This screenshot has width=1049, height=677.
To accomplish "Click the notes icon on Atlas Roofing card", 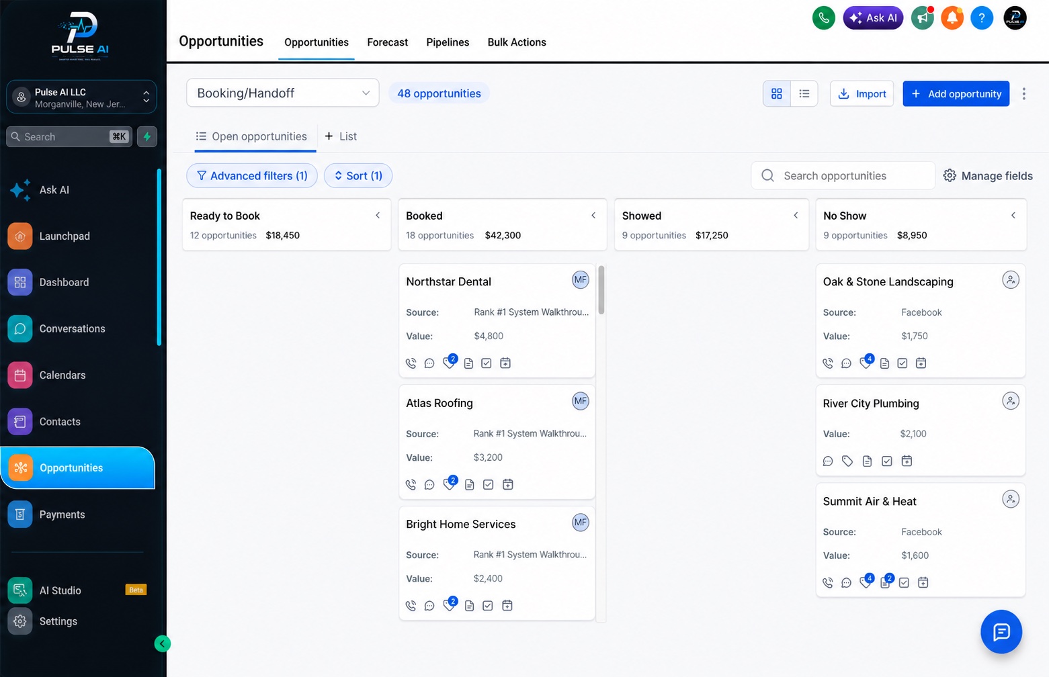I will coord(469,485).
